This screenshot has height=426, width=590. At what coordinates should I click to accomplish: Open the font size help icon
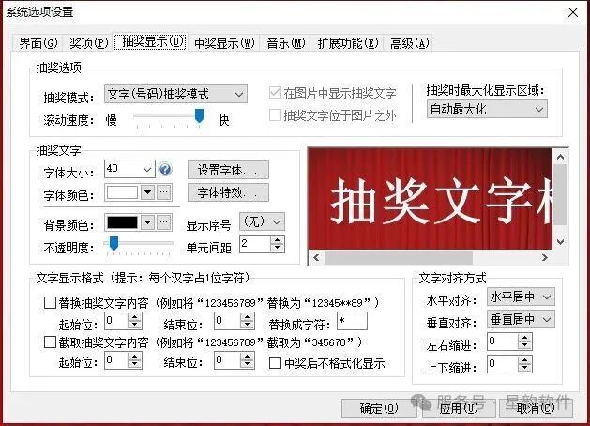(x=165, y=169)
